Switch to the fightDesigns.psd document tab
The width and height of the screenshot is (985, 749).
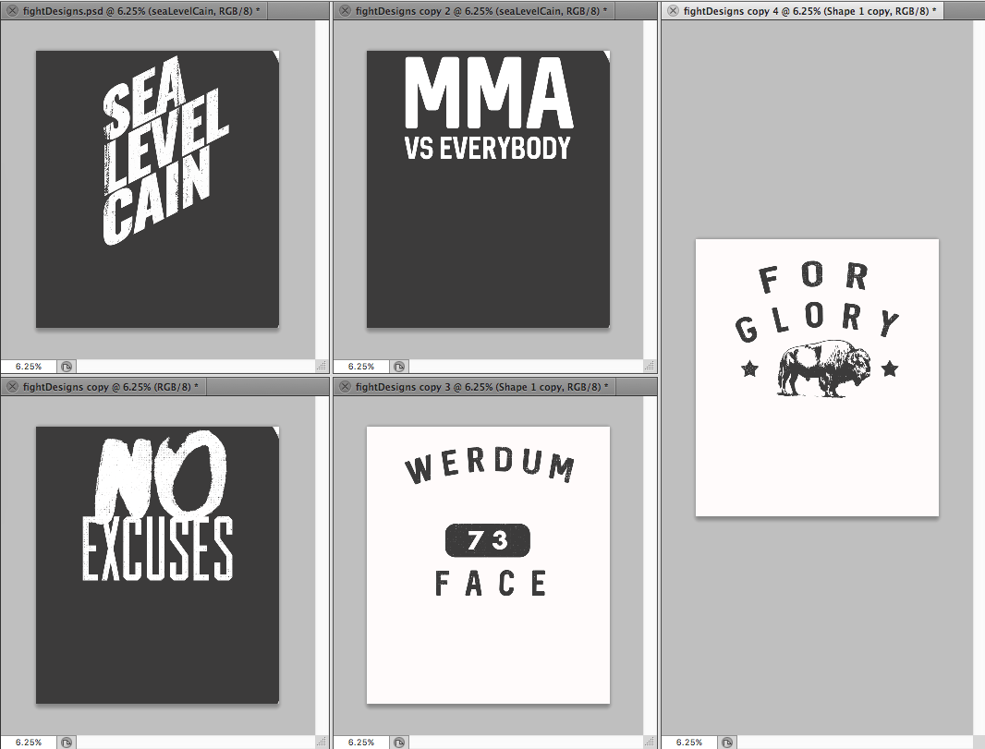pos(134,11)
